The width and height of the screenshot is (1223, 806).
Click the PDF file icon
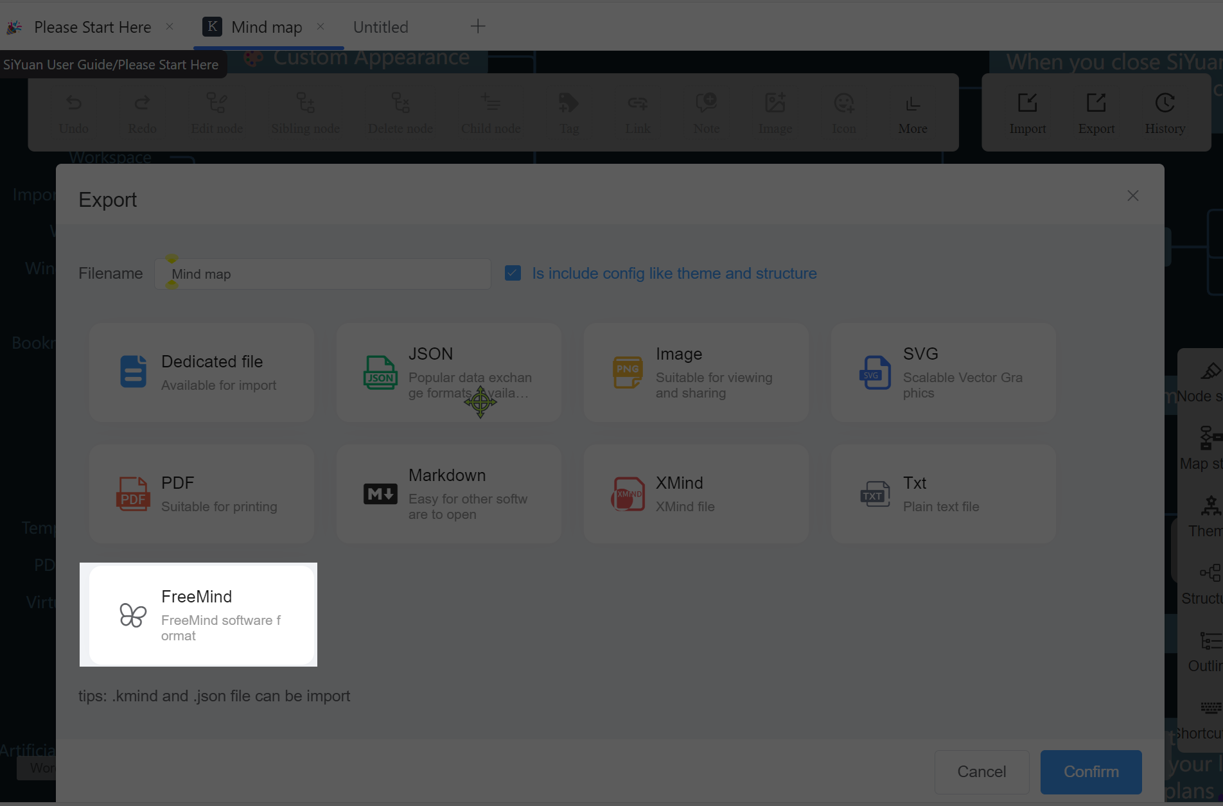(x=133, y=494)
